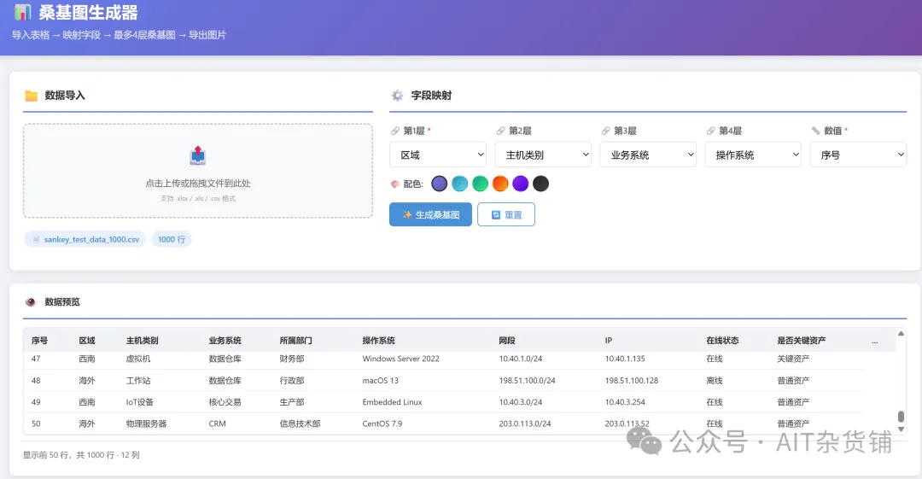Screen dimensions: 922x479
Task: Click the Embedded Linux cell
Action: tap(392, 402)
